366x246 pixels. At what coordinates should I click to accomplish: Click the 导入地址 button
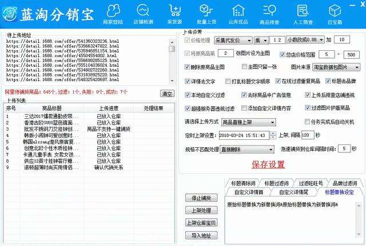point(201,235)
